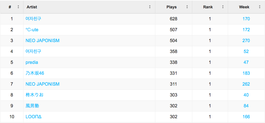
Task: Sort table by Week header label
Action: (x=244, y=7)
